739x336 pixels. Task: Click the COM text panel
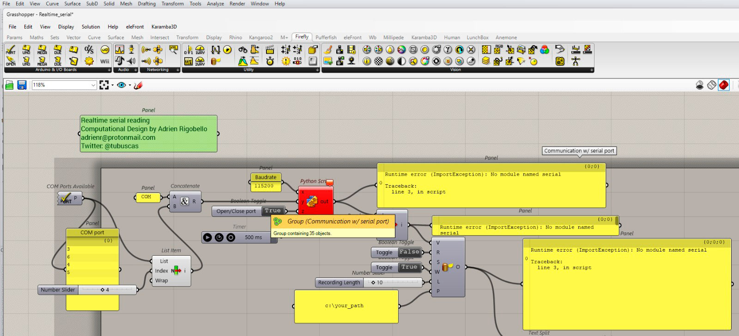click(x=148, y=197)
